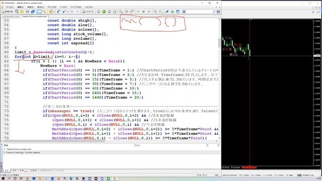Screen dimensions: 322x181
Task: Click the INS indicator in status bar
Action: pos(216,175)
